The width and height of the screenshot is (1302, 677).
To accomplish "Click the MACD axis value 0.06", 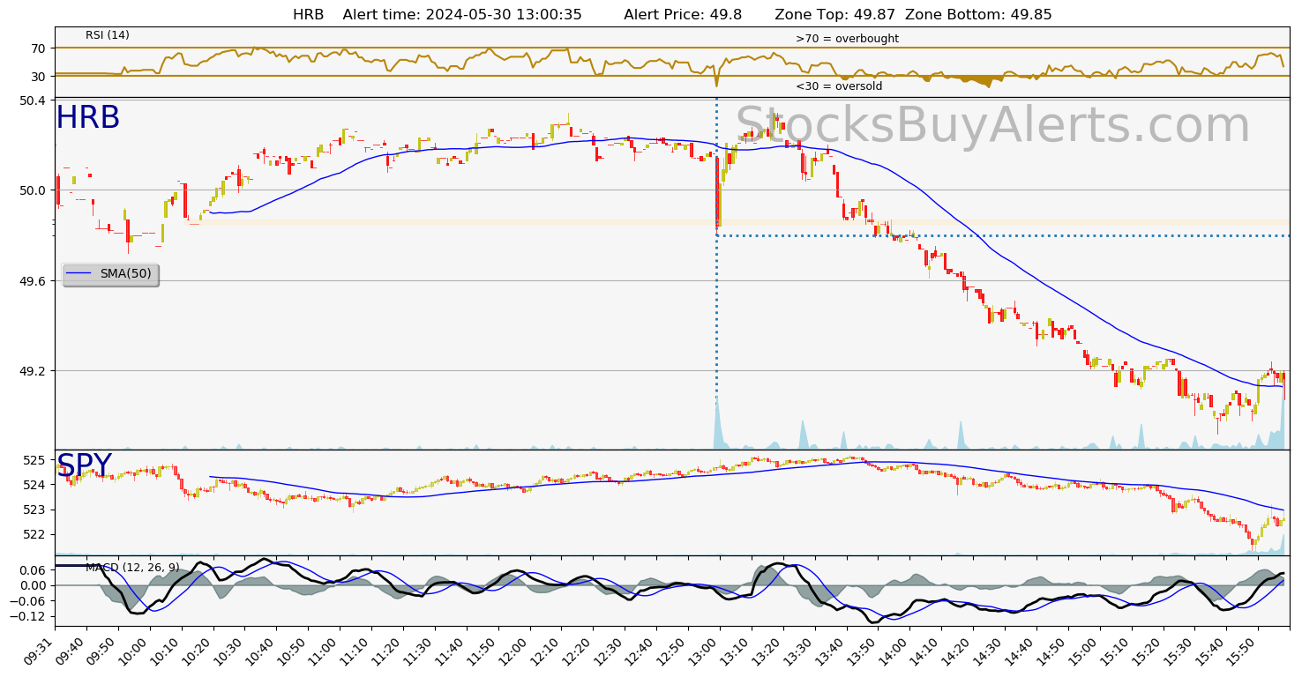I will [x=33, y=570].
